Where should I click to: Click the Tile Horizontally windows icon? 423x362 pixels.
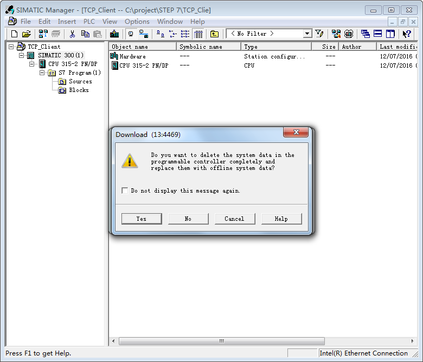pyautogui.click(x=377, y=34)
